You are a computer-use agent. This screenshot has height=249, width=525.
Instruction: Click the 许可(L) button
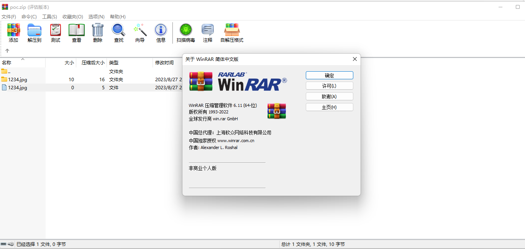(330, 86)
